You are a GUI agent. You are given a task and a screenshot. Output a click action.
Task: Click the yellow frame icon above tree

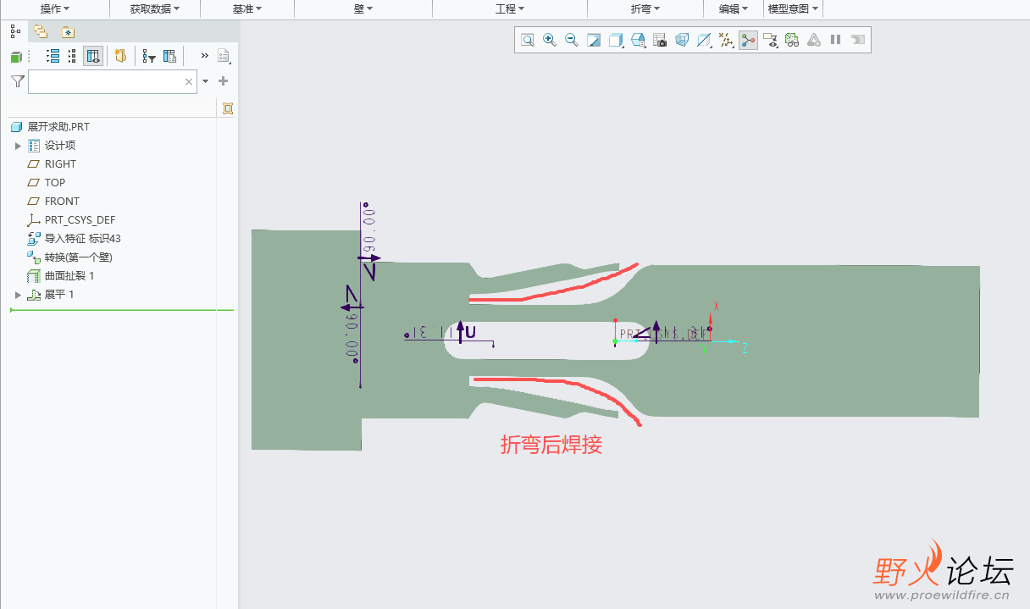pyautogui.click(x=227, y=108)
